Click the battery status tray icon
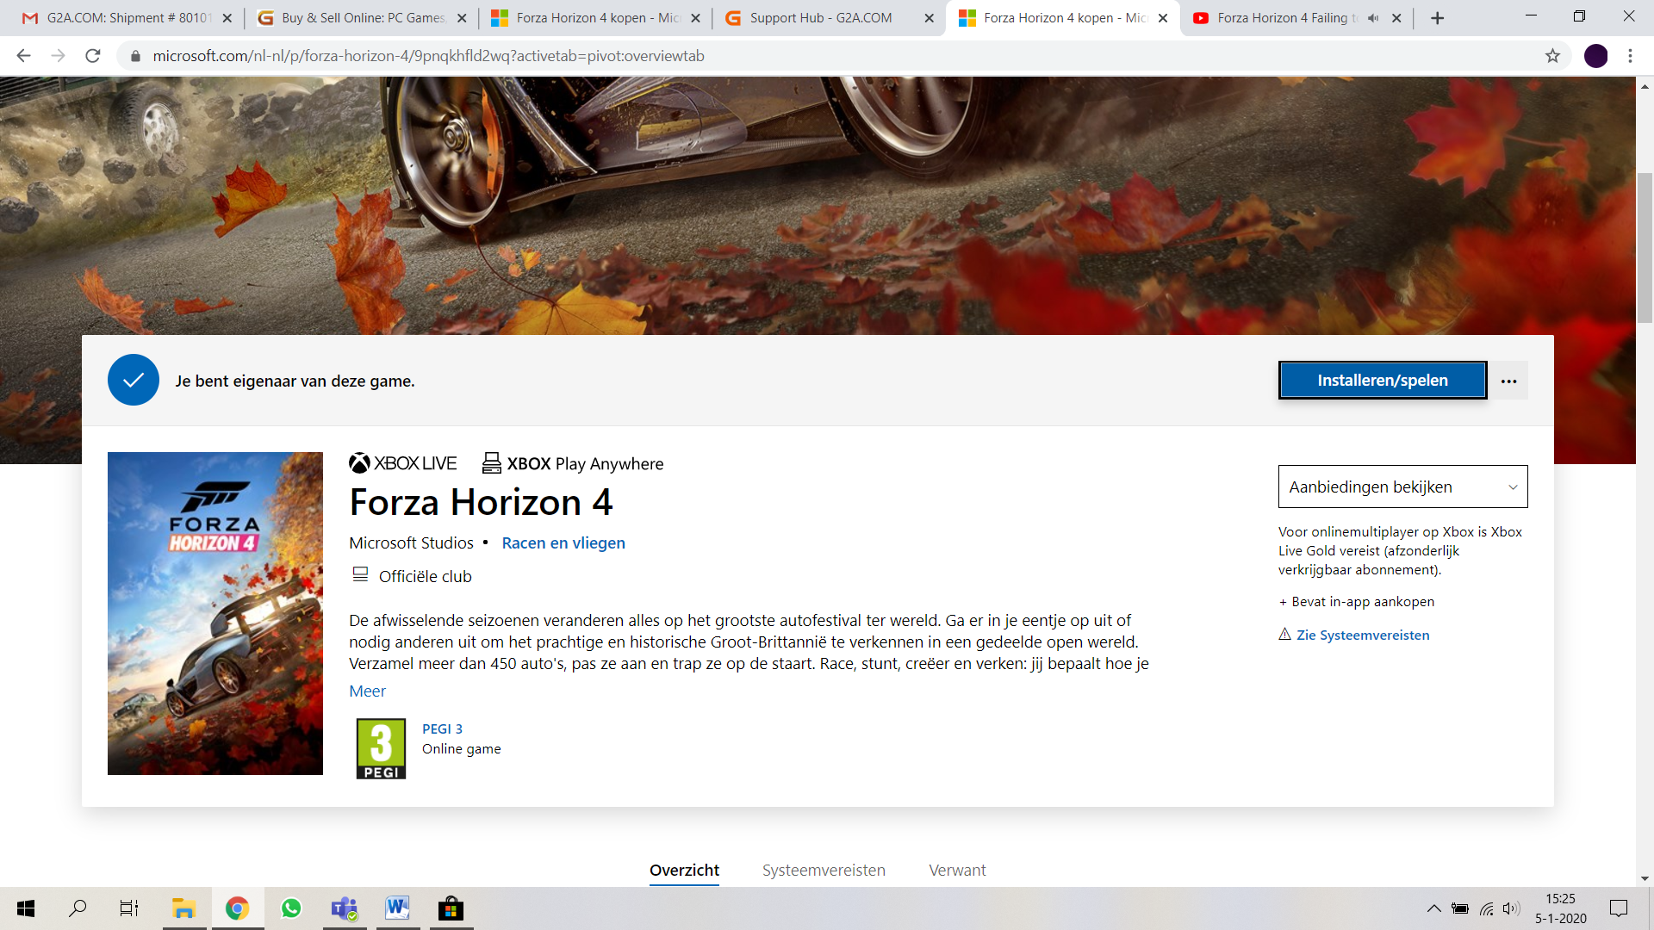Viewport: 1654px width, 930px height. coord(1460,908)
